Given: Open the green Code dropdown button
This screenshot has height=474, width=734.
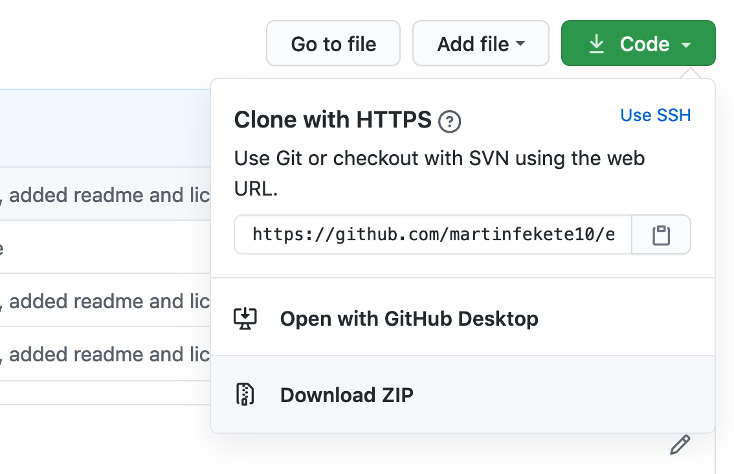Looking at the screenshot, I should click(x=638, y=43).
